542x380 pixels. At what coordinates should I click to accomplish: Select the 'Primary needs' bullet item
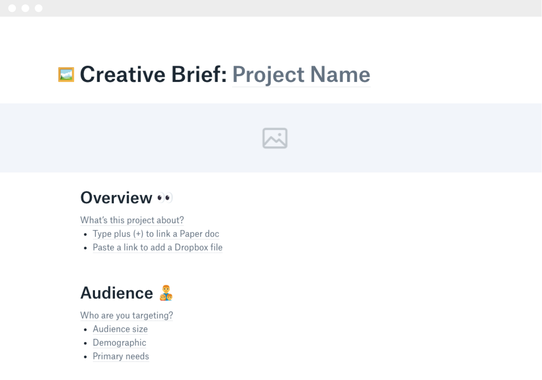[121, 357]
